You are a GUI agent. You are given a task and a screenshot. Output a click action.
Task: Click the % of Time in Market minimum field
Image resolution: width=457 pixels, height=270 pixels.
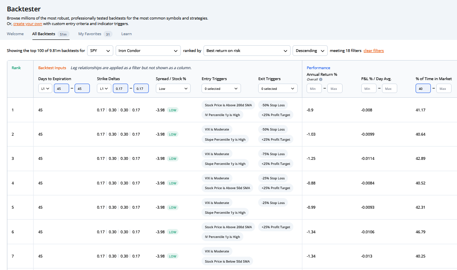coord(423,89)
